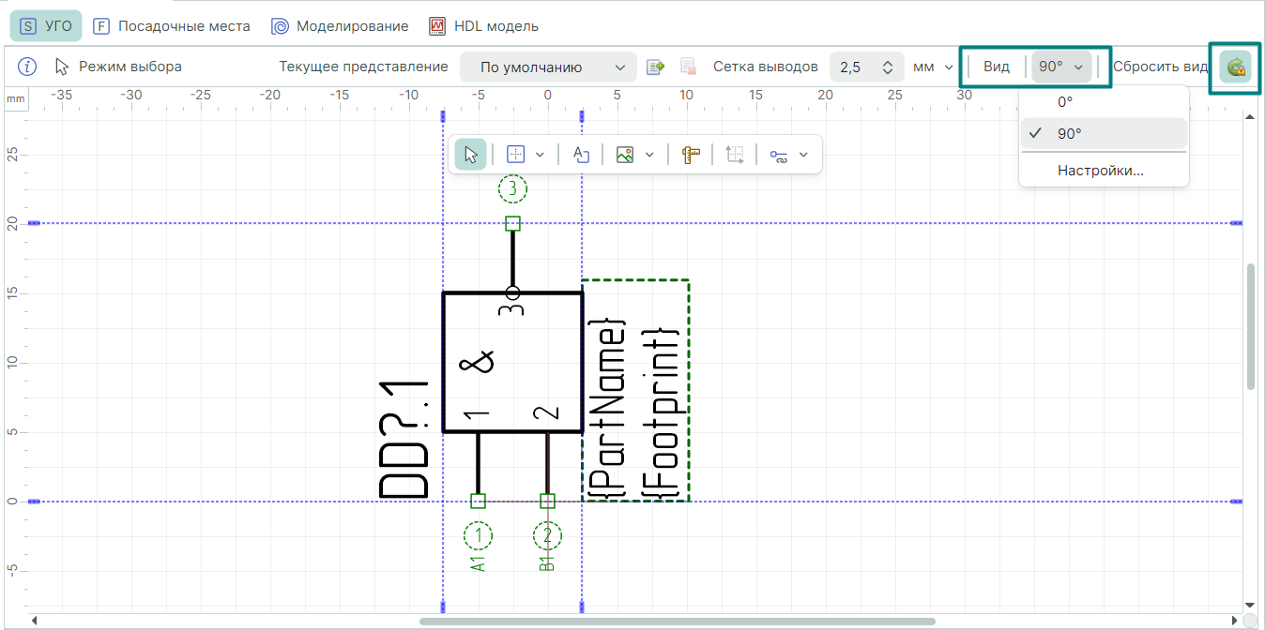Select the arrow pointer tool in floating toolbar
The width and height of the screenshot is (1265, 630).
pyautogui.click(x=470, y=155)
